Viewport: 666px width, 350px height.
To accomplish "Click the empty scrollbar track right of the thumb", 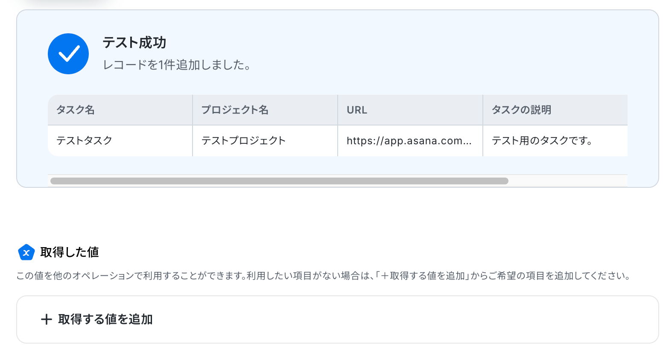I will [x=568, y=181].
